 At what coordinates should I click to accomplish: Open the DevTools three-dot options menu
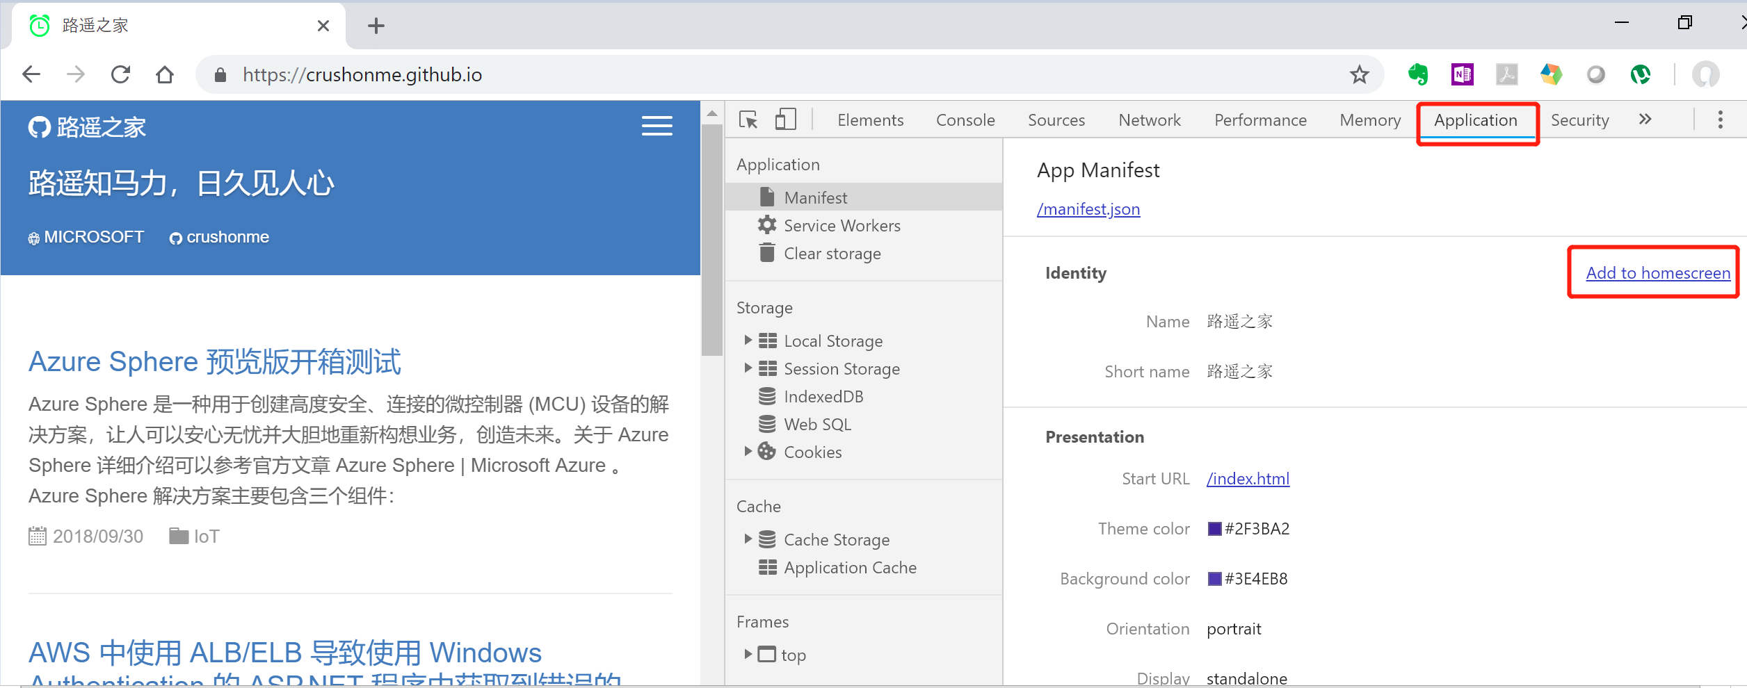coord(1721,120)
